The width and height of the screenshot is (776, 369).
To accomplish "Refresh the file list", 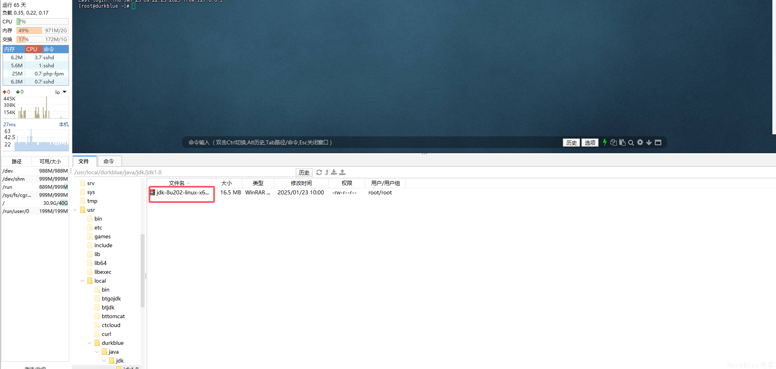I will (319, 172).
